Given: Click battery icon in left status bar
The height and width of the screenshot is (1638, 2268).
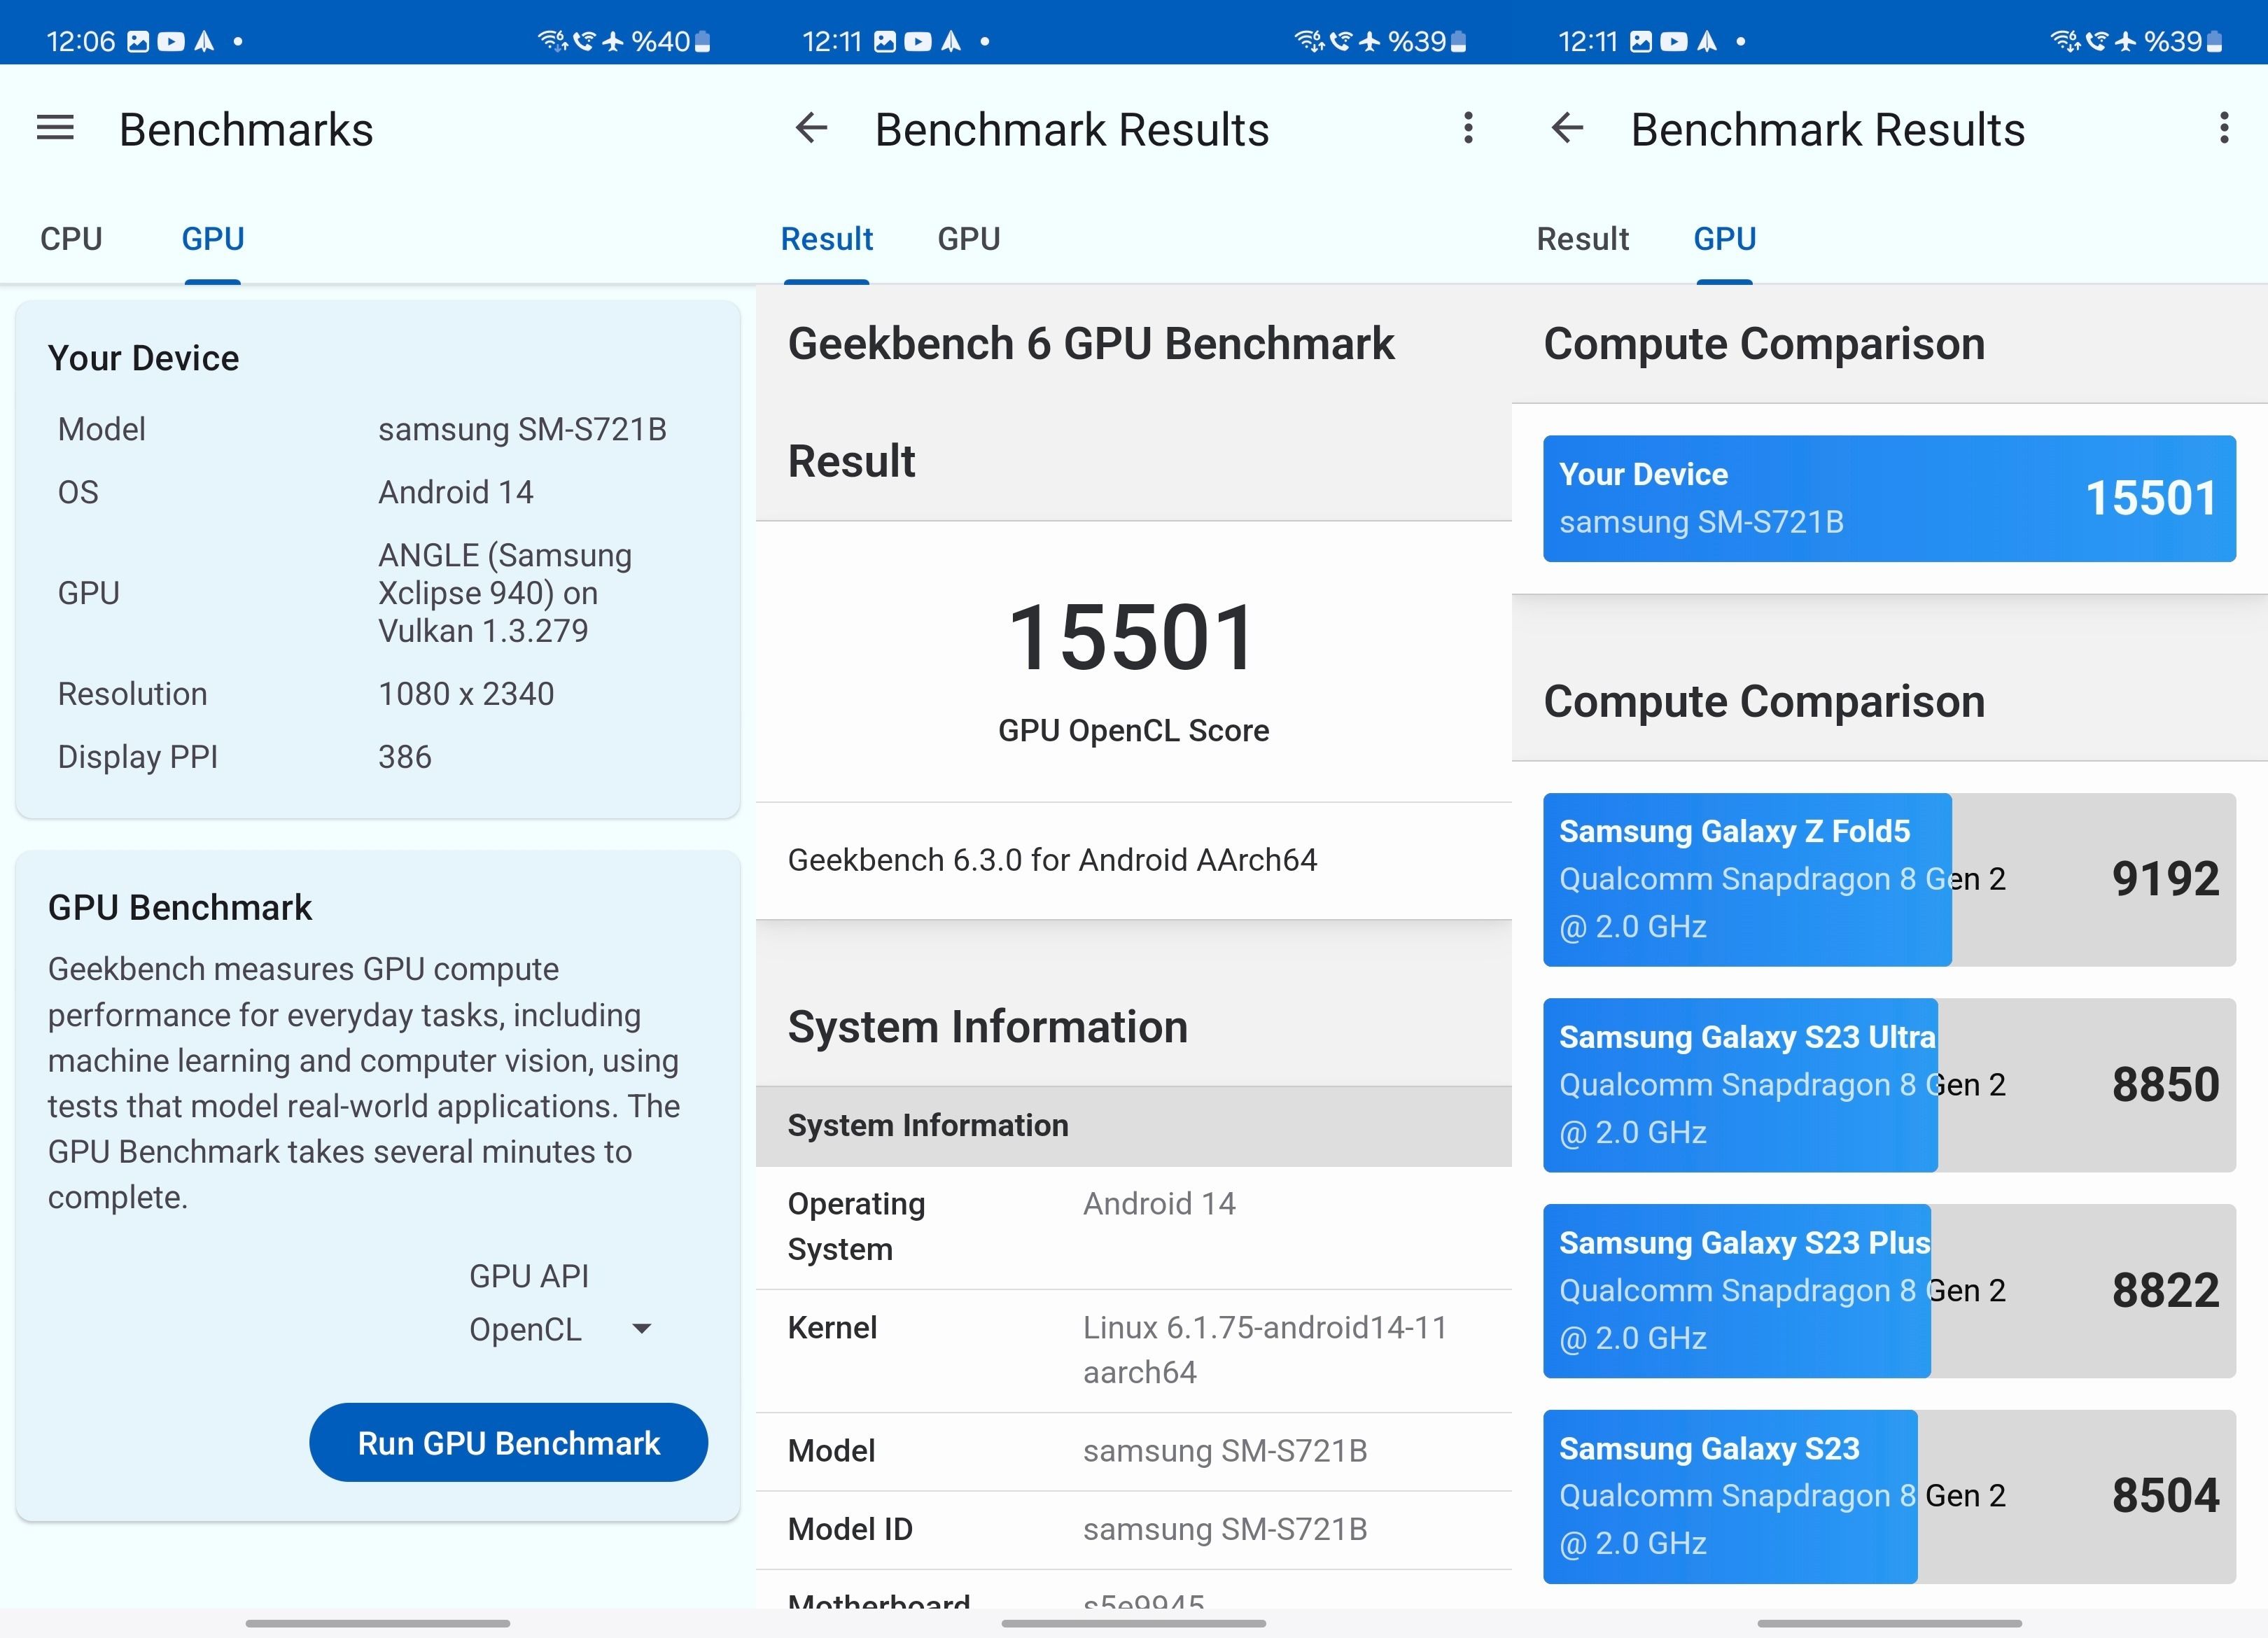Looking at the screenshot, I should (x=703, y=41).
